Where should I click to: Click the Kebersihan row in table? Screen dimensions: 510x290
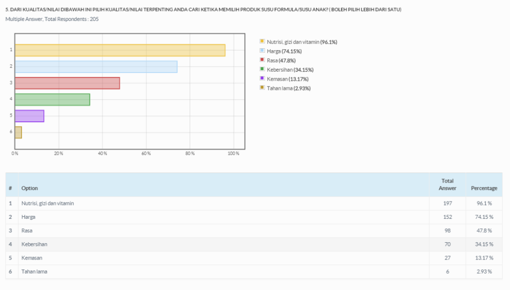(x=254, y=244)
